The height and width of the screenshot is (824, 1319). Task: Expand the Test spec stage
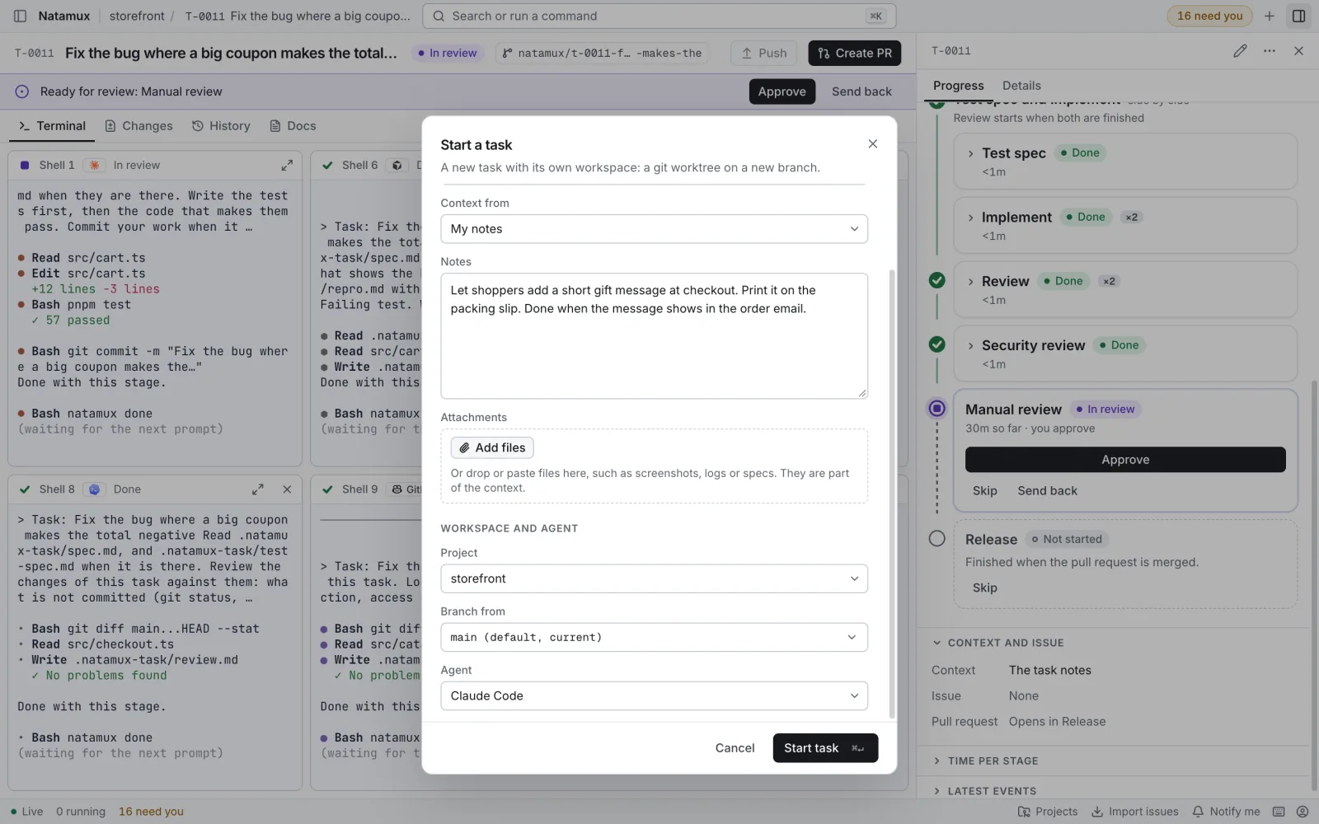coord(971,153)
